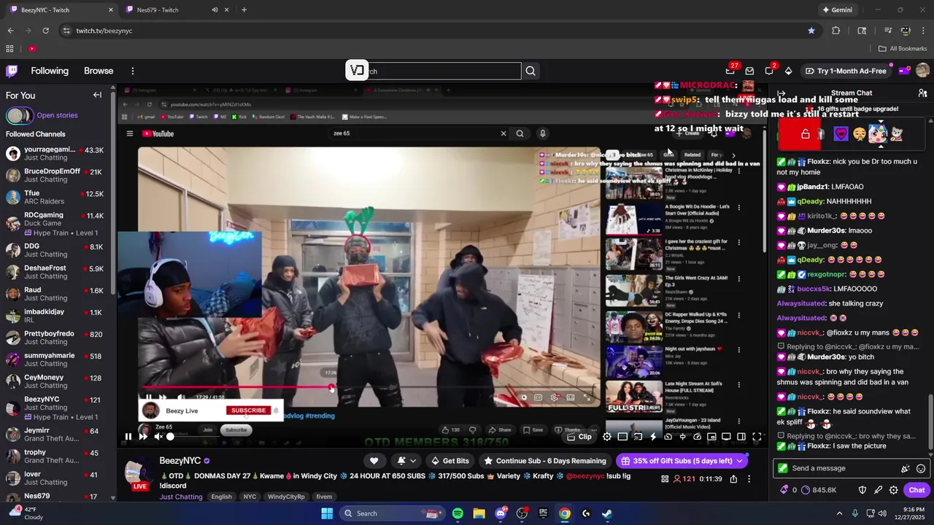This screenshot has height=525, width=934.
Task: Expand the 35% off Gift Subs dropdown
Action: 740,461
